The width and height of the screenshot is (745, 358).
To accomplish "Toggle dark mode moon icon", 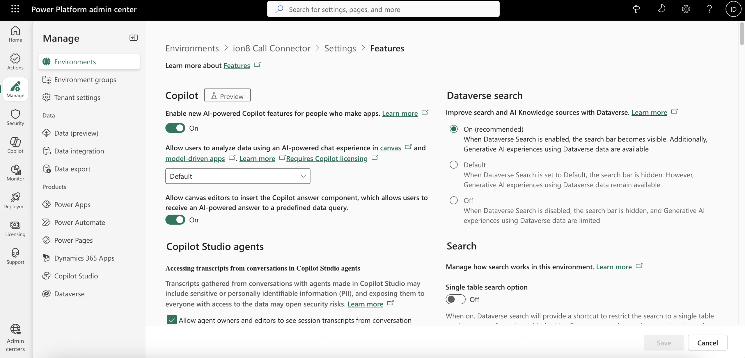I will (661, 9).
